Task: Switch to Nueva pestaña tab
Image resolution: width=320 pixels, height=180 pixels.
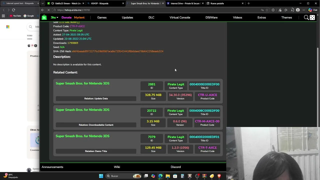Action: [x=225, y=3]
